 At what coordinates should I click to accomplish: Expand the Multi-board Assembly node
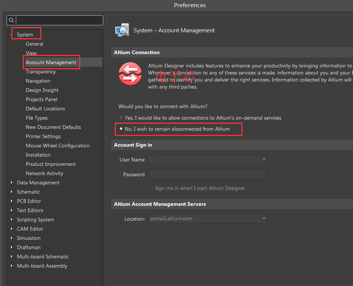[x=11, y=265]
